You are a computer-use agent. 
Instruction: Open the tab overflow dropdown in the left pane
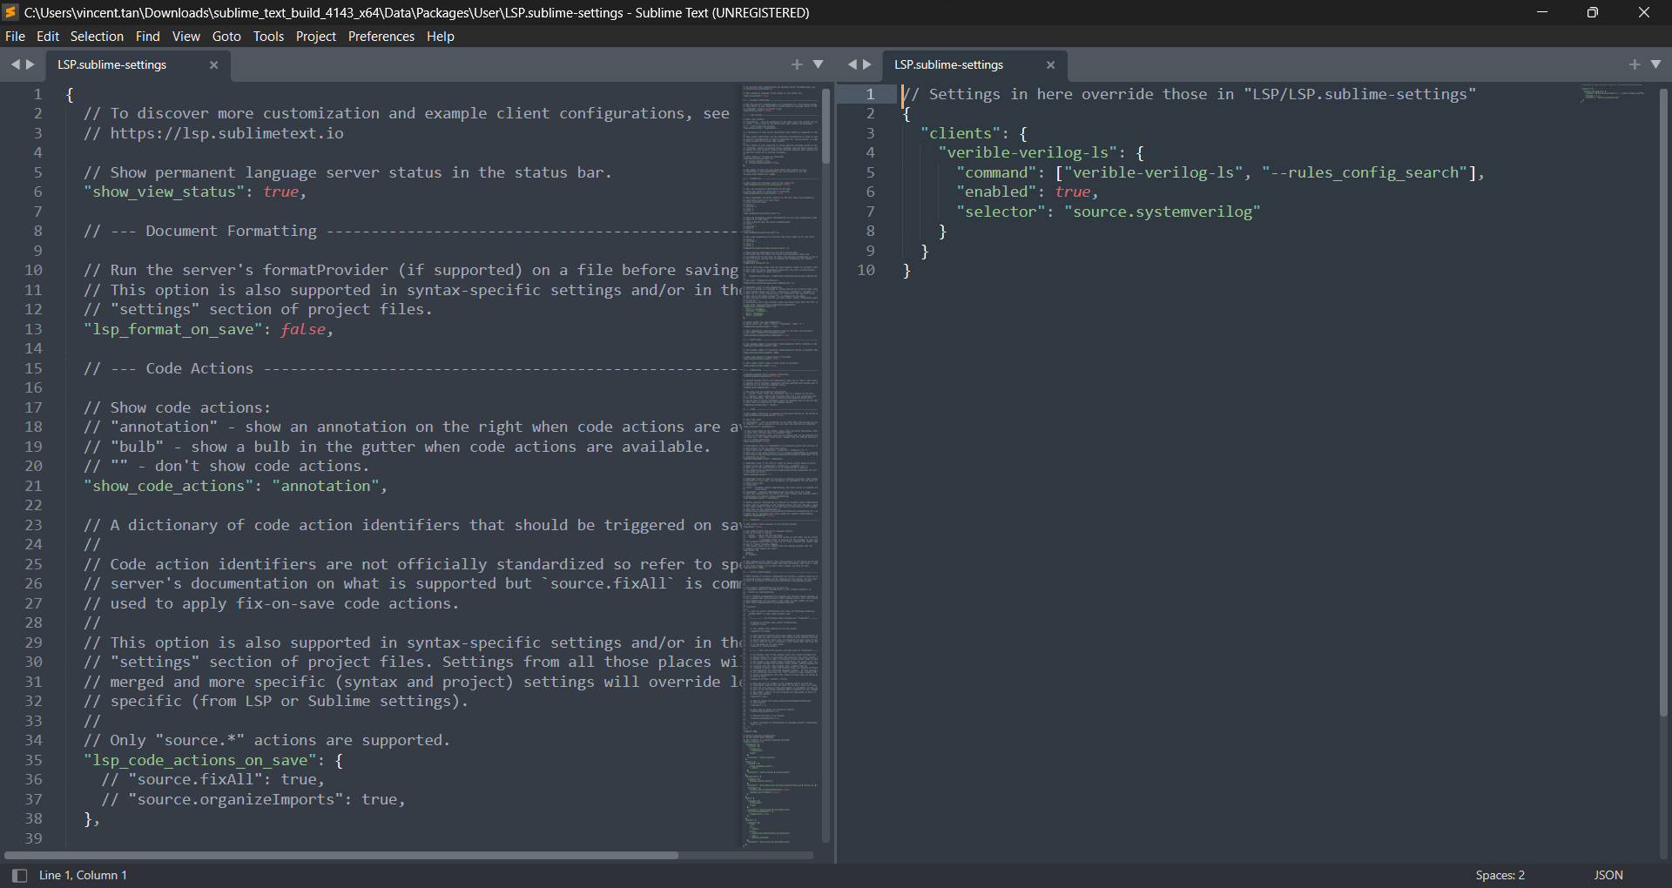click(x=819, y=64)
